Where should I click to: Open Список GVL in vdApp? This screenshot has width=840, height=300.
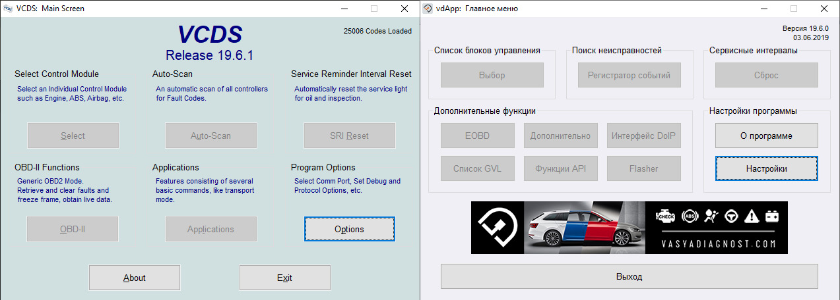[x=478, y=168]
